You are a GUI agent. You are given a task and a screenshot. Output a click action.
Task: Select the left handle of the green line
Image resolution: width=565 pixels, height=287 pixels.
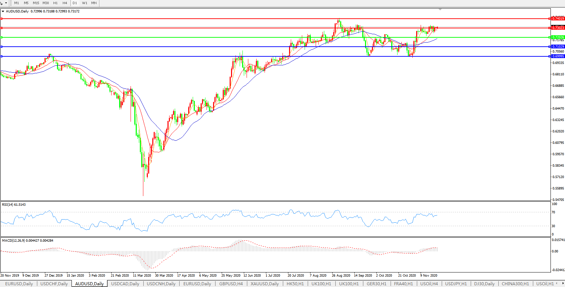click(2, 37)
